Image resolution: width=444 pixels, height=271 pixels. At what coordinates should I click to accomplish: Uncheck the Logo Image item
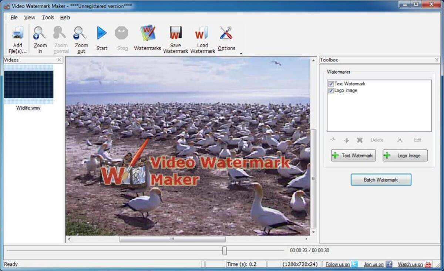(x=330, y=90)
